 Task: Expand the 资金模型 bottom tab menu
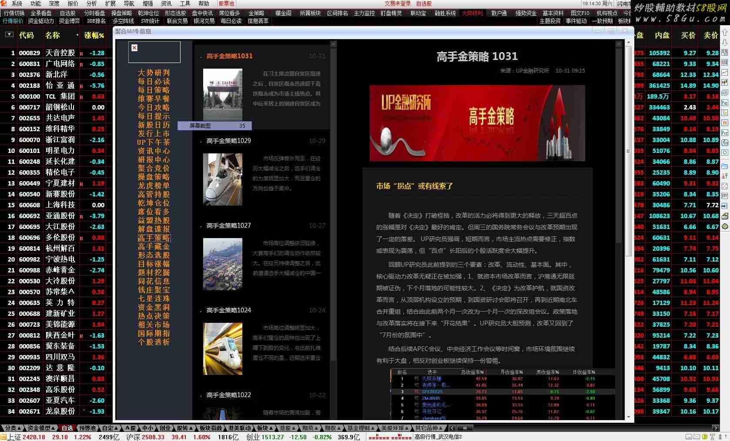coord(41,428)
